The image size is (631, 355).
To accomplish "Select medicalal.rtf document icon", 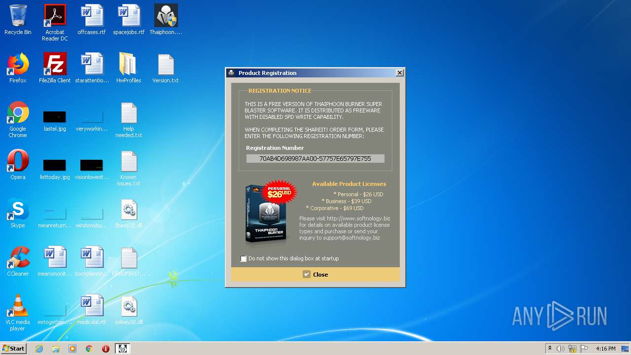I will pyautogui.click(x=92, y=310).
